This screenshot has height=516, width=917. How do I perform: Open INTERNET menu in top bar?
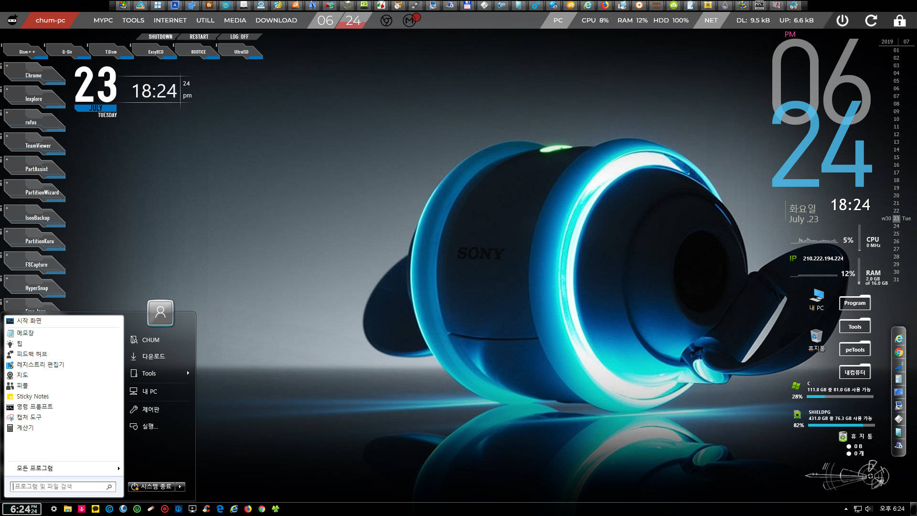click(170, 21)
